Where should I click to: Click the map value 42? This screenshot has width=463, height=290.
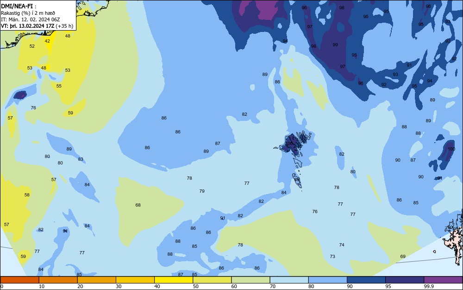click(47, 41)
